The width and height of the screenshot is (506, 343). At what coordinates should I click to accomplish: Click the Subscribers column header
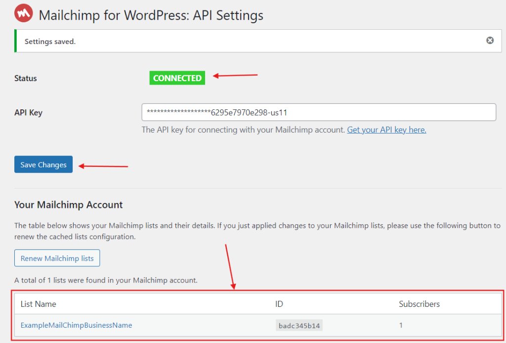[x=419, y=304]
